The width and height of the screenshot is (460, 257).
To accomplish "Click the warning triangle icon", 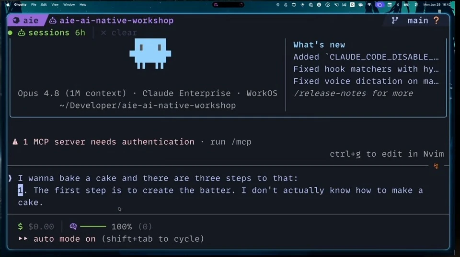I will [x=15, y=142].
